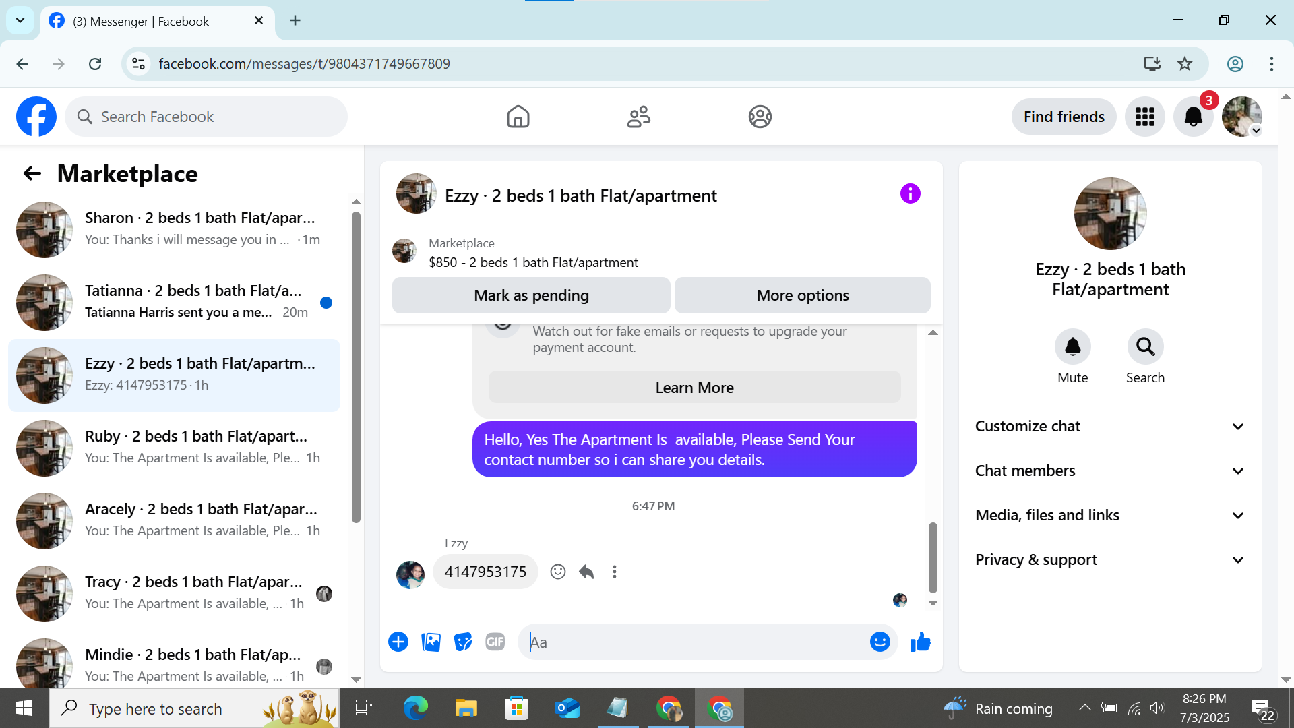Viewport: 1294px width, 728px height.
Task: Reply to message 4147953175 arrow icon
Action: click(x=586, y=572)
